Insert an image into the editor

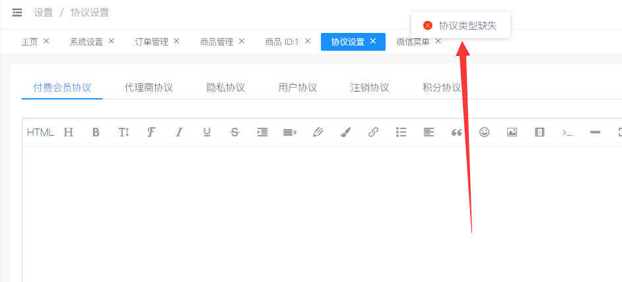512,132
